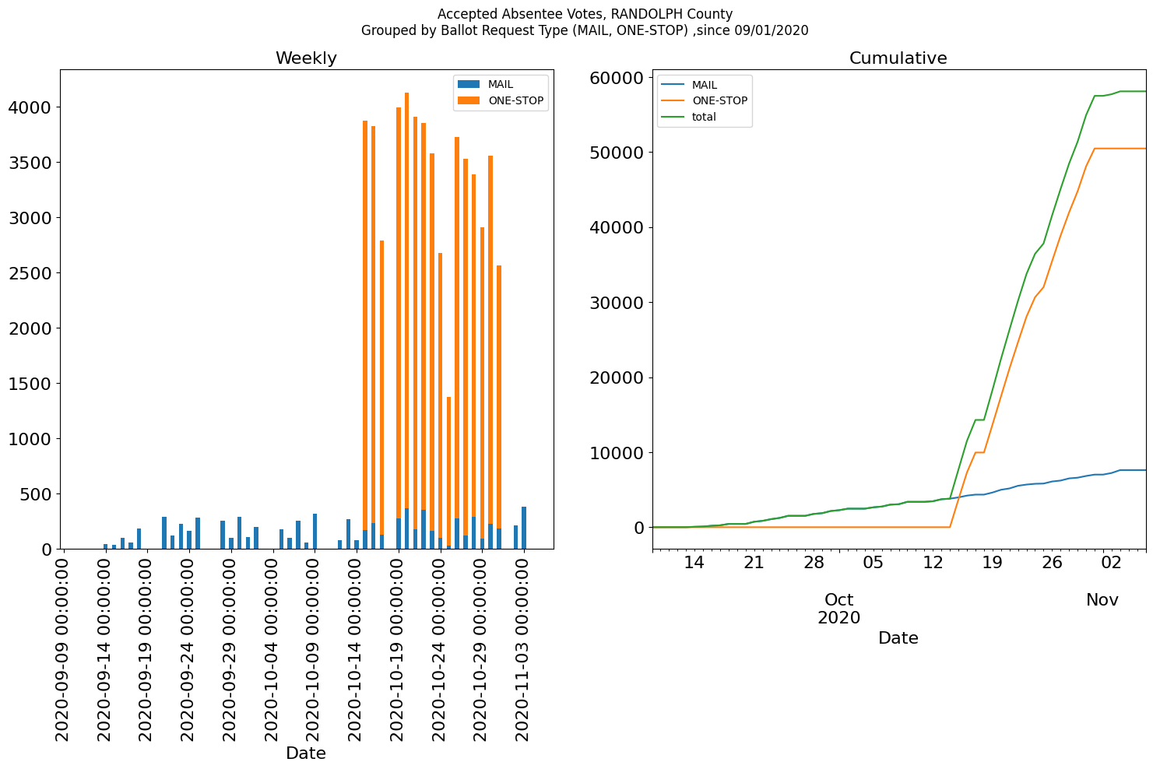1153x769 pixels.
Task: Click the '14' tick label on the Cumulative x-axis
Action: [694, 562]
